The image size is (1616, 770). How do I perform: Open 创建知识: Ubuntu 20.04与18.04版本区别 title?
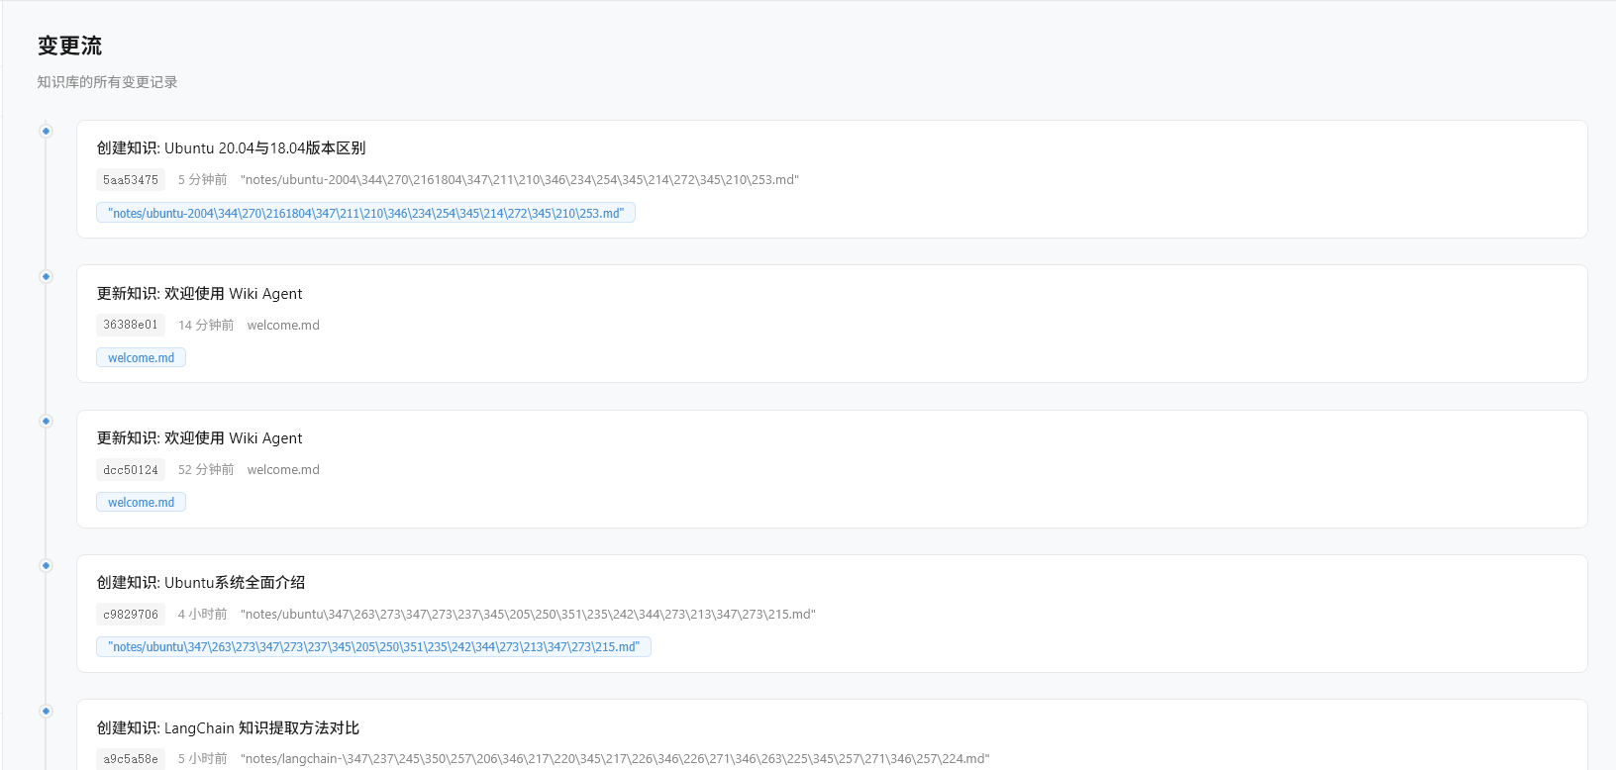pos(231,148)
